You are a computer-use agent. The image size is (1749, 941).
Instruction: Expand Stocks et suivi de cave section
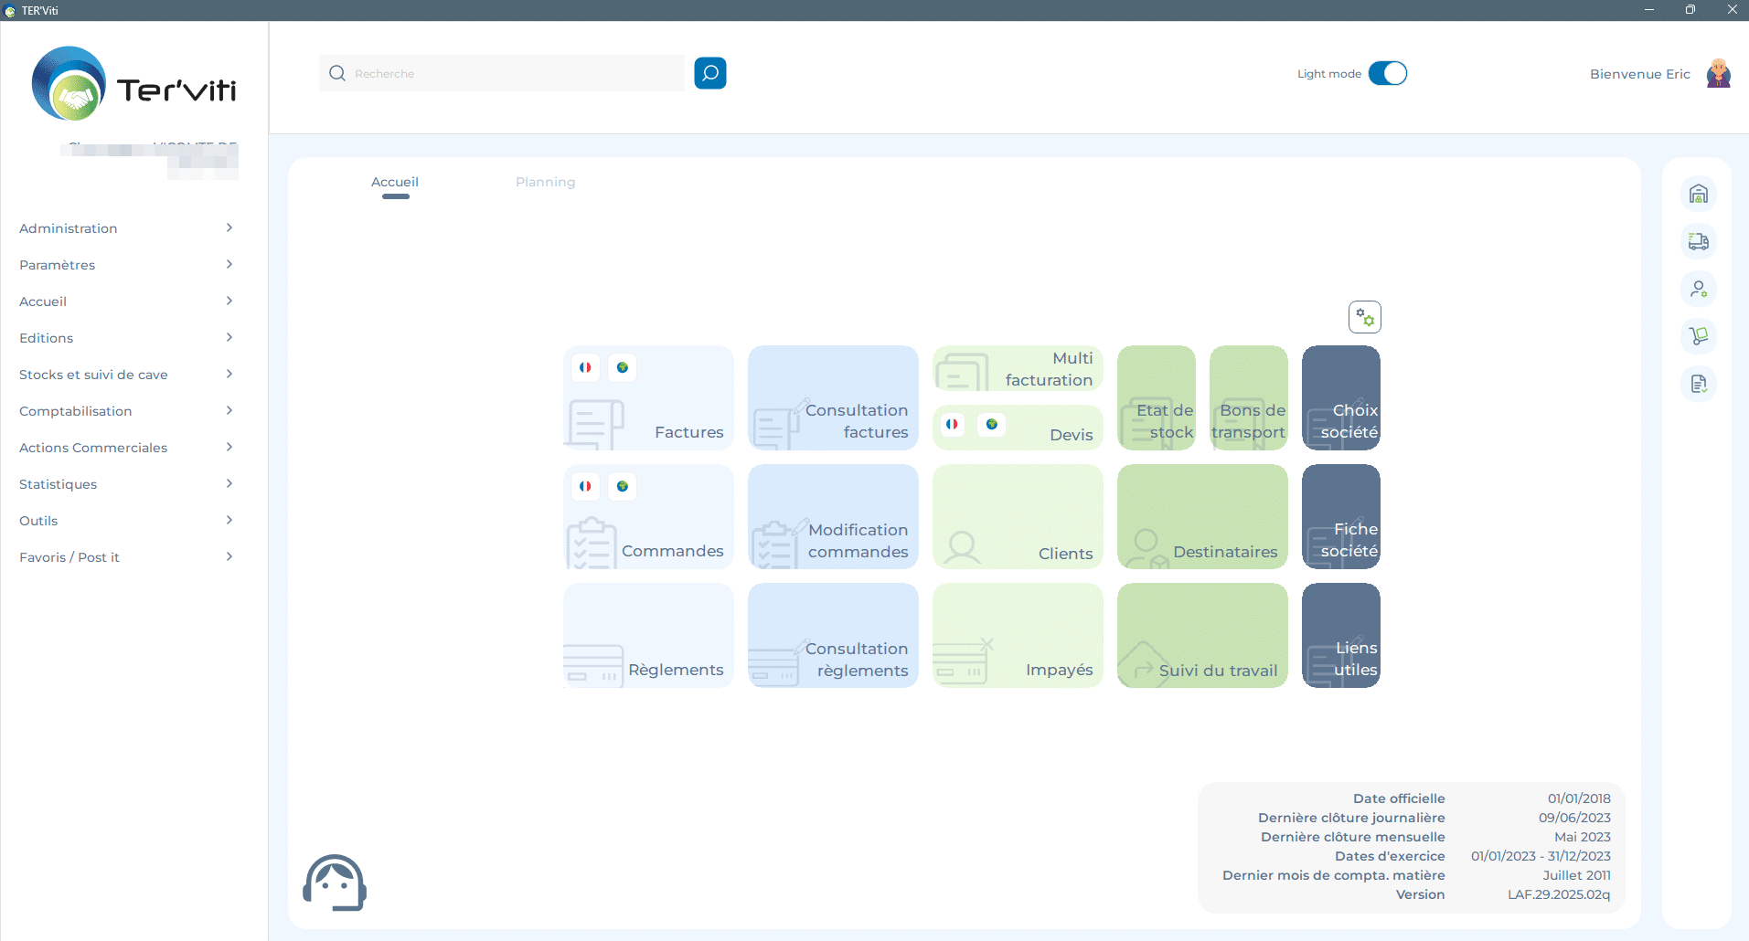tap(126, 375)
